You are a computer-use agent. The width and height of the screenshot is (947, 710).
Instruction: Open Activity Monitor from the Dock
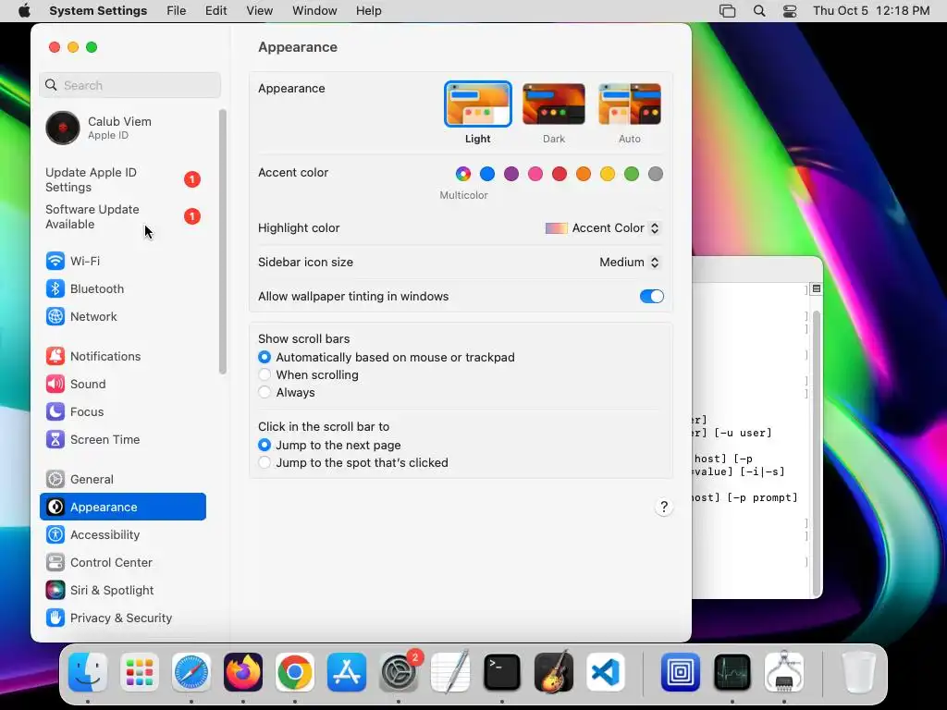[x=732, y=672]
